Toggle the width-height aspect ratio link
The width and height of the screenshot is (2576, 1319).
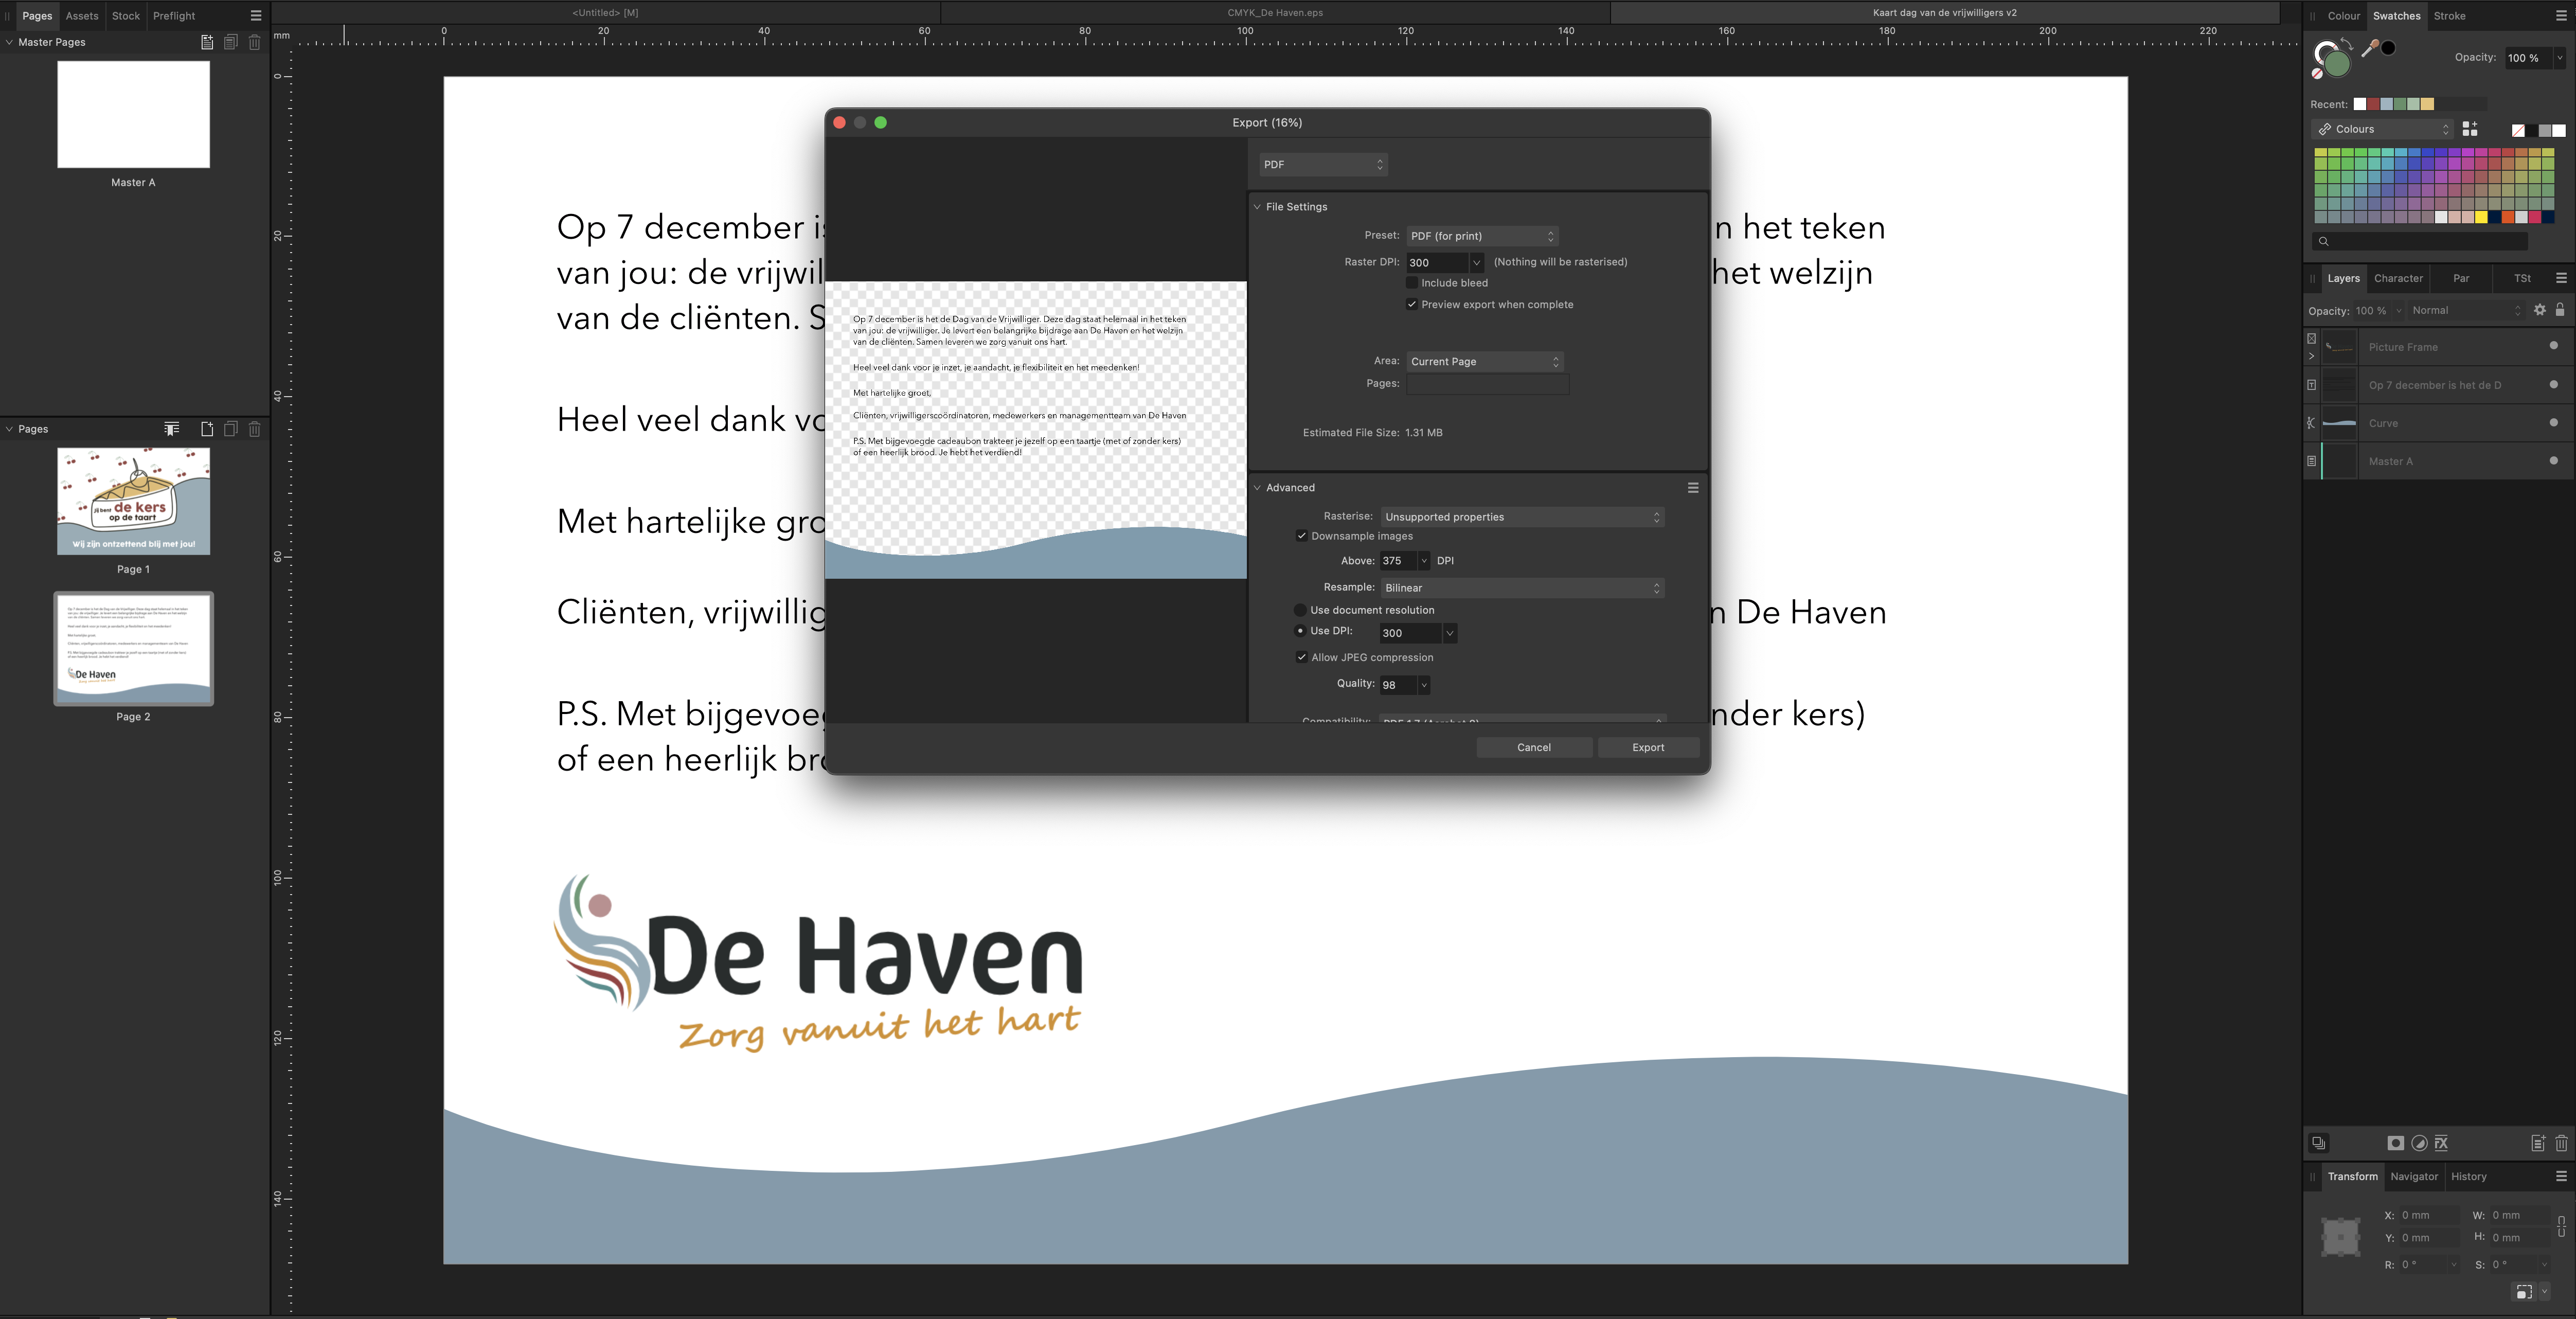pos(2561,1226)
